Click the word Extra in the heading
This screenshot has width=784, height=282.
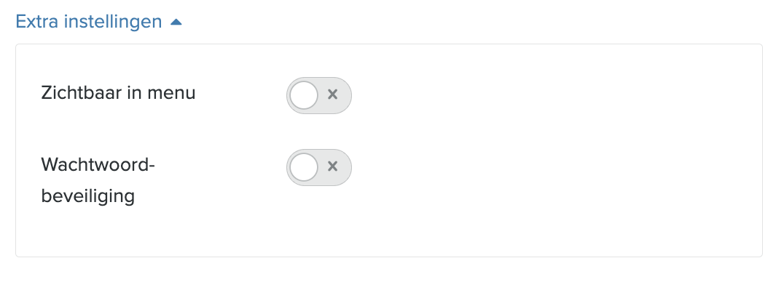(37, 22)
